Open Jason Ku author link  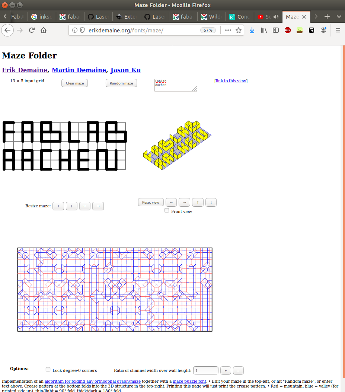coord(125,70)
